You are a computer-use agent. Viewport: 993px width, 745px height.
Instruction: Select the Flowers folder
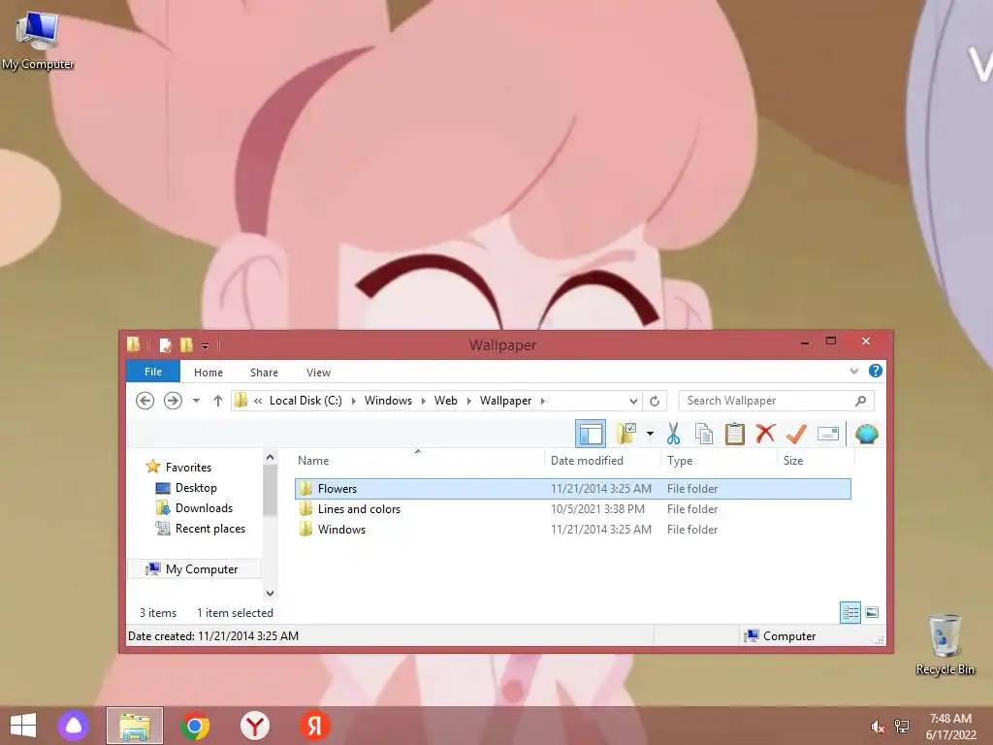click(572, 489)
